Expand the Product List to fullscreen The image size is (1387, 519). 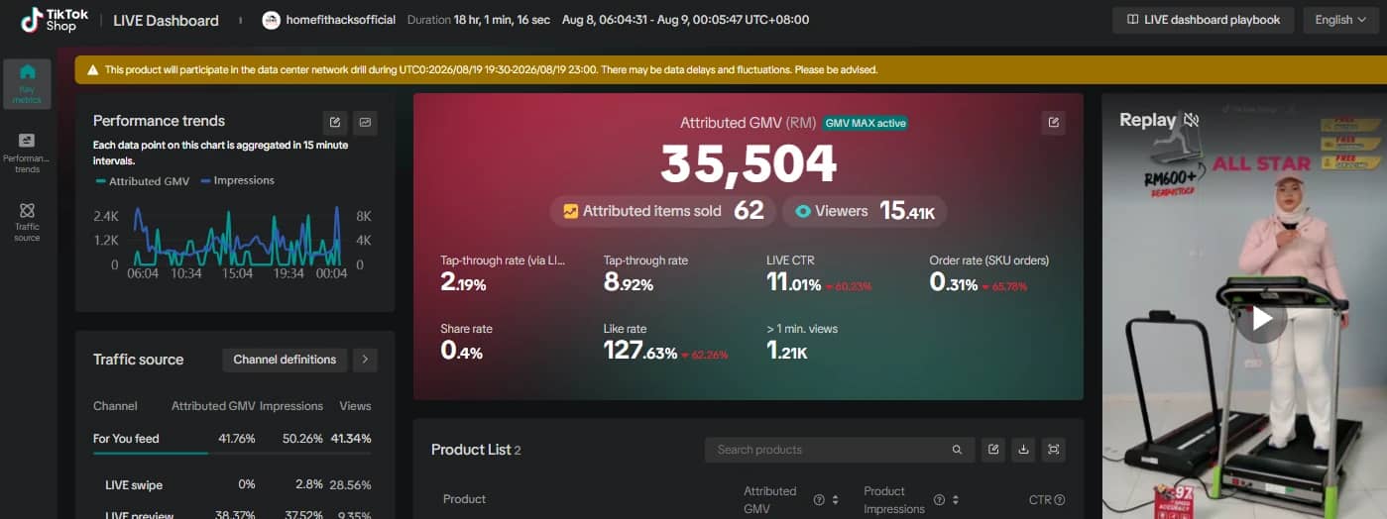click(x=1053, y=450)
